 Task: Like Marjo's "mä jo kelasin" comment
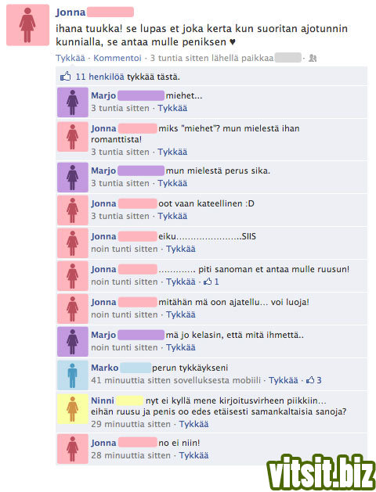181,347
